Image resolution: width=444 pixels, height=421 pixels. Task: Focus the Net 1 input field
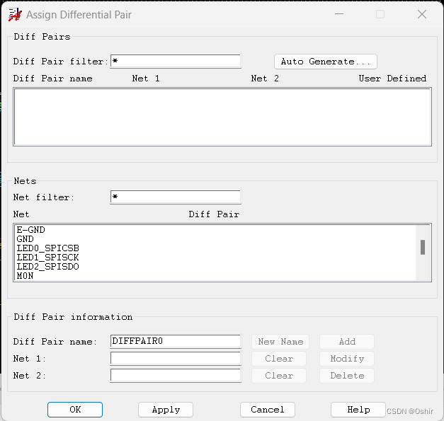click(176, 359)
